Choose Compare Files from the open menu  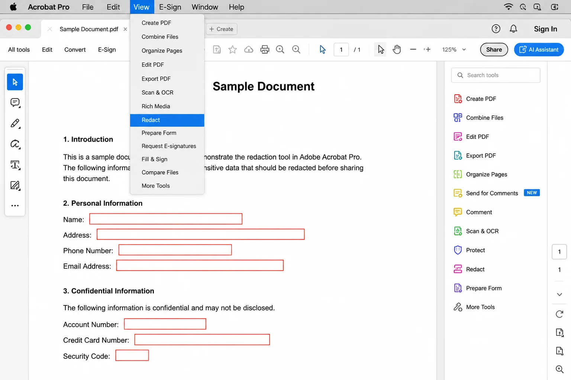[167, 173]
